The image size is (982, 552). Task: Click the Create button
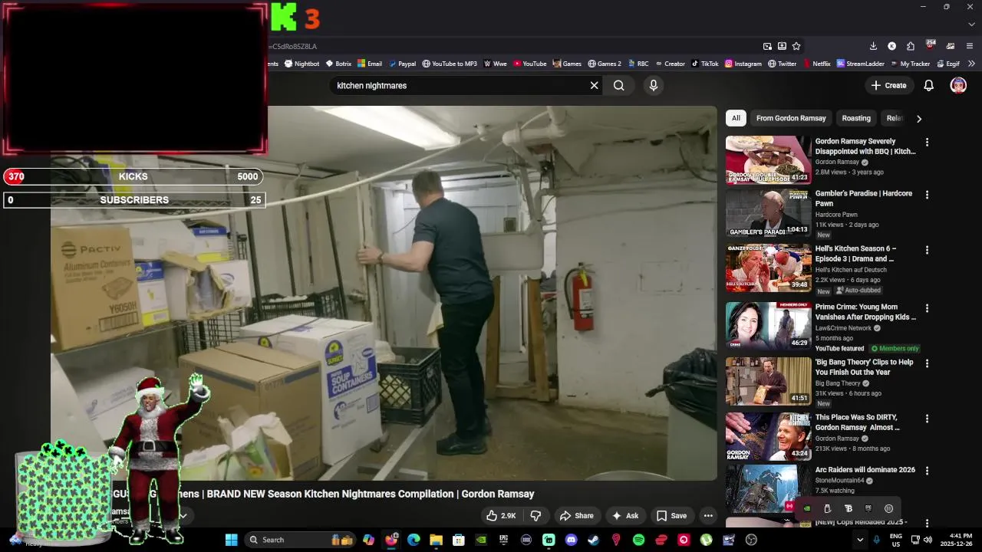pyautogui.click(x=889, y=86)
